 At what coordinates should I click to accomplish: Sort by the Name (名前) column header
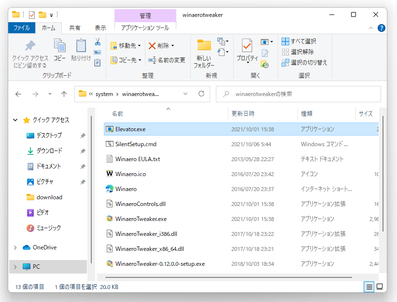tap(166, 113)
